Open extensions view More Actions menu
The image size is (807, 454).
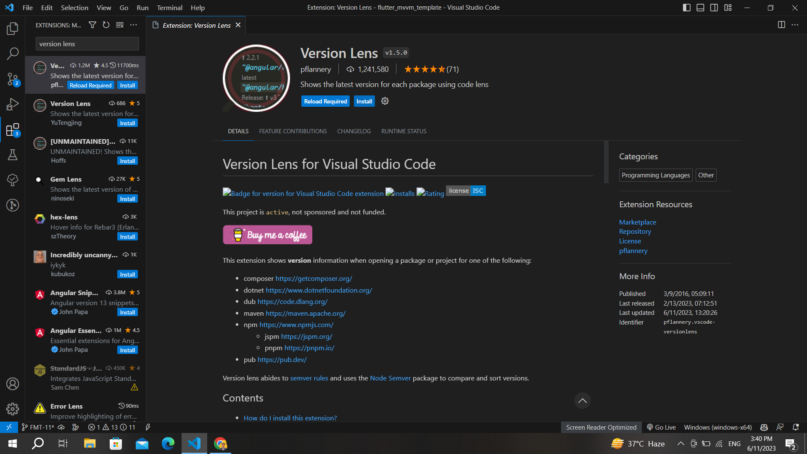134,25
